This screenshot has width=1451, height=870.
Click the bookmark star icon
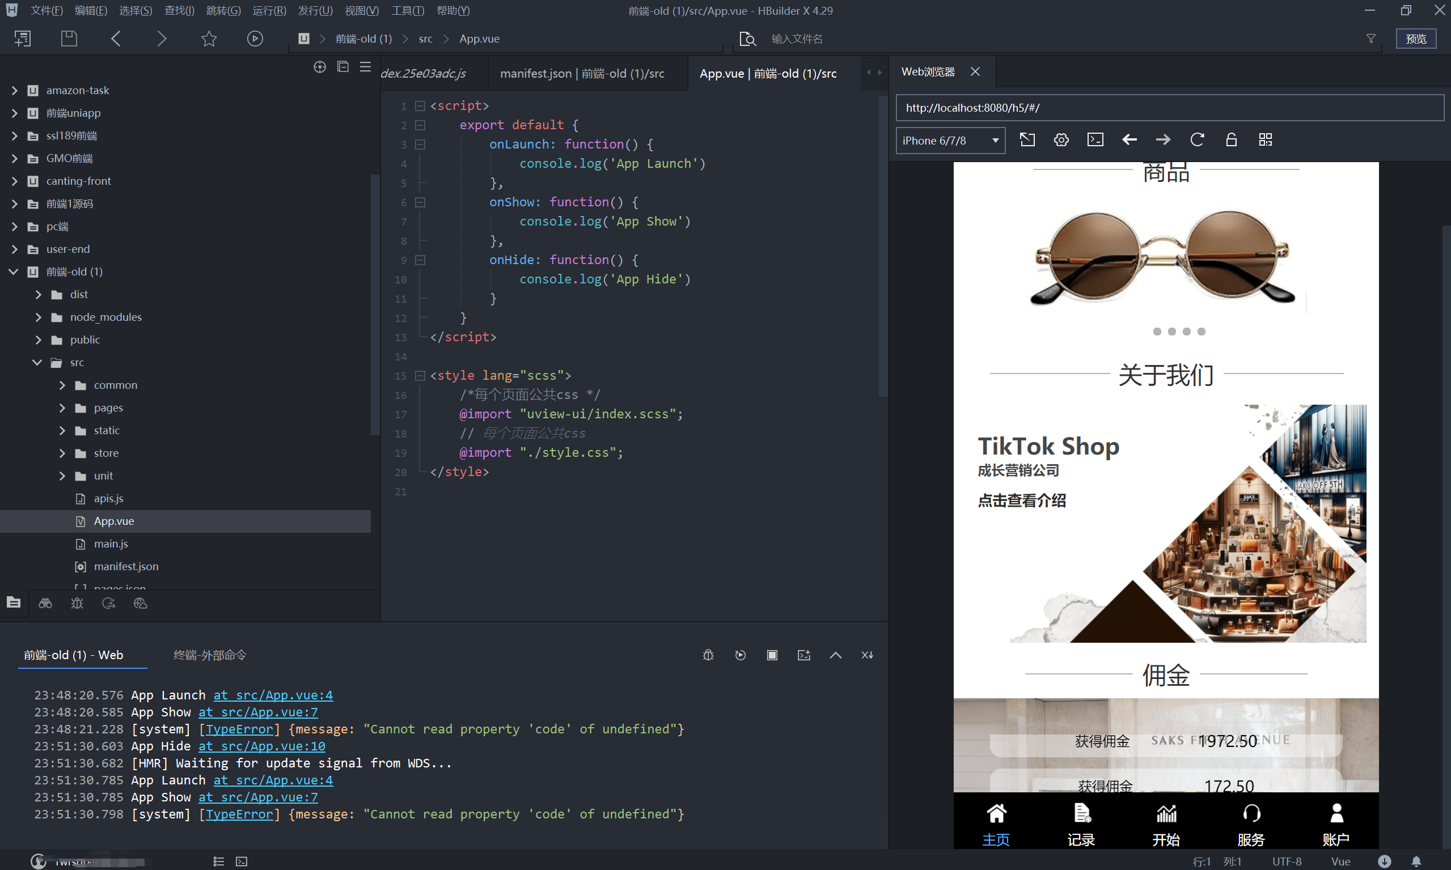(x=209, y=39)
